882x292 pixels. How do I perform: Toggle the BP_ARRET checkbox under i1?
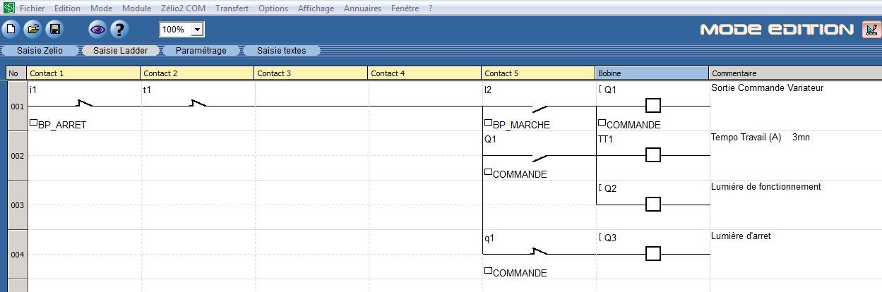click(x=33, y=123)
